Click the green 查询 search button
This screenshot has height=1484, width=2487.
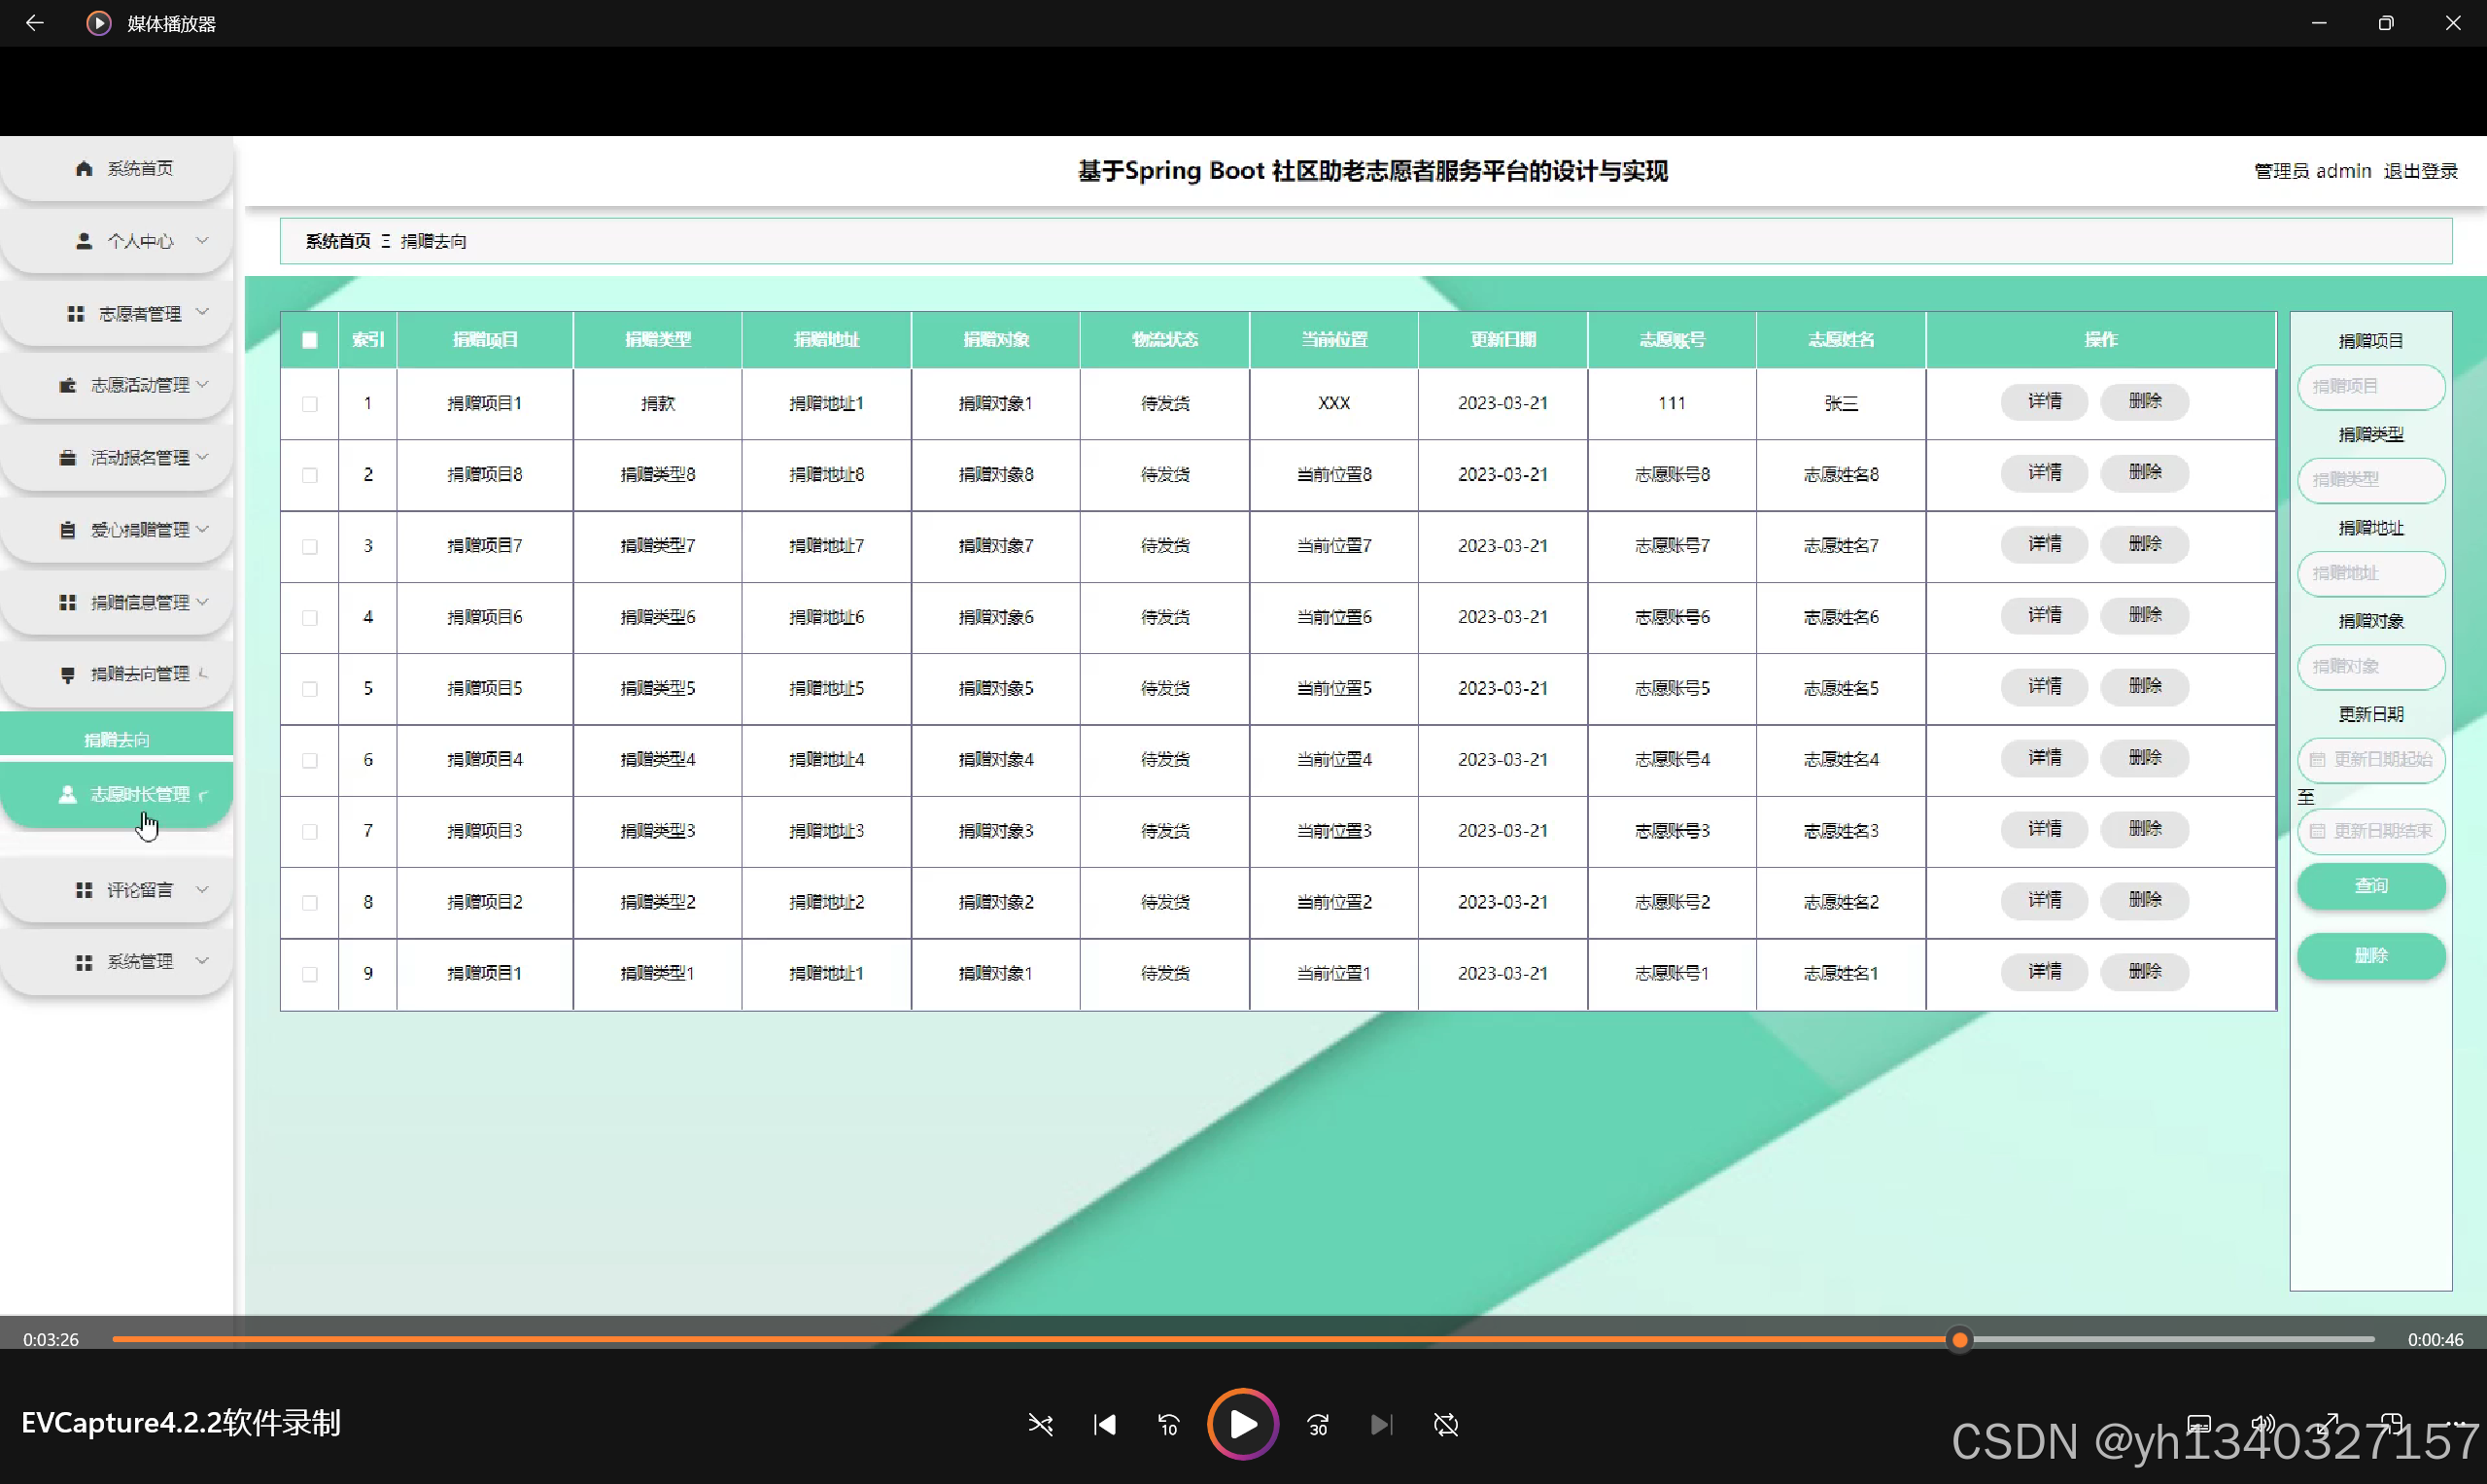pyautogui.click(x=2370, y=886)
